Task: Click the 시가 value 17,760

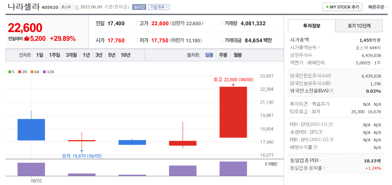Action: [x=116, y=40]
